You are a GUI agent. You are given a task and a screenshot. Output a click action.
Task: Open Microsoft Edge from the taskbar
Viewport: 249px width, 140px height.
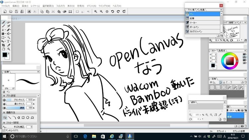point(85,136)
